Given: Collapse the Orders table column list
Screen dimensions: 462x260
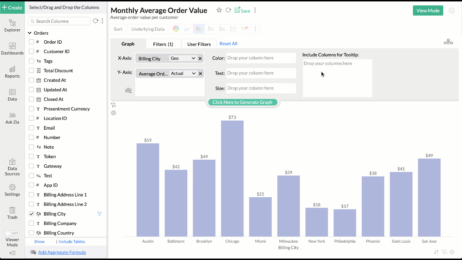Looking at the screenshot, I should tap(30, 33).
